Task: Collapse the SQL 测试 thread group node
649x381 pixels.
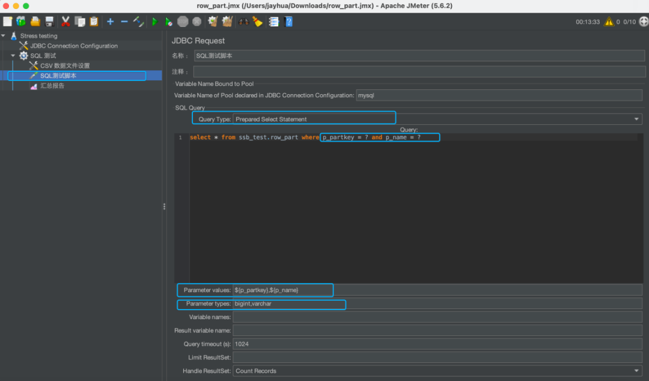Action: [13, 56]
